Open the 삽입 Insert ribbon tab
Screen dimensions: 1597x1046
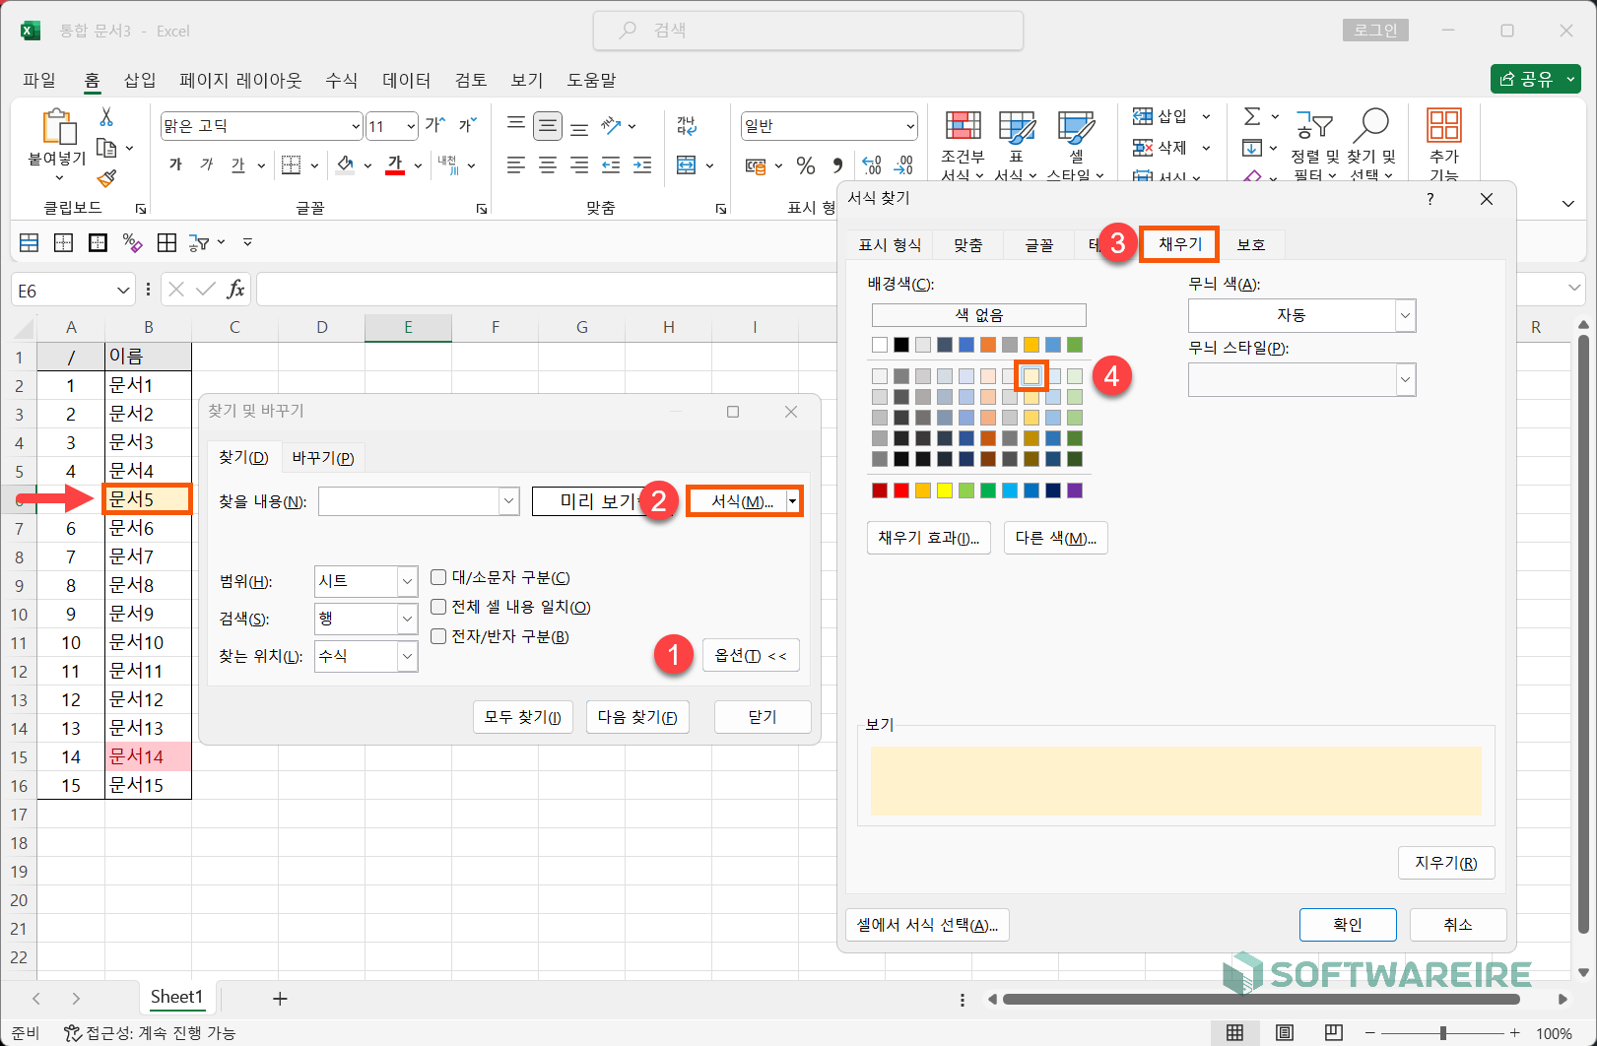point(140,80)
